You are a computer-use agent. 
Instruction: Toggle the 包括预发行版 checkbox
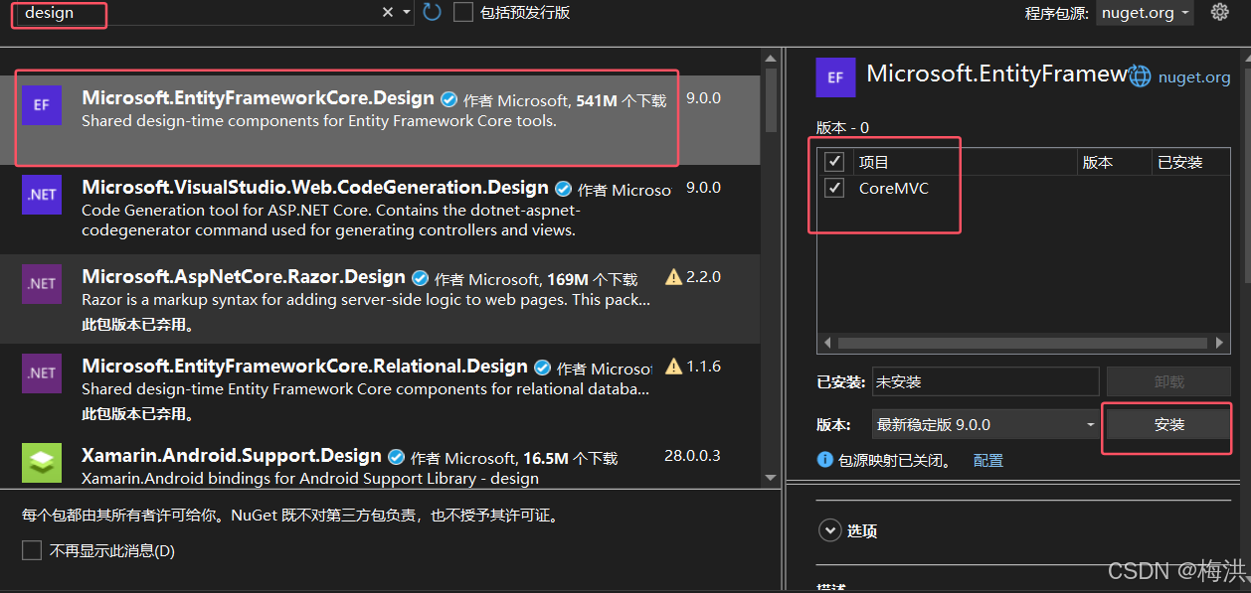point(463,12)
